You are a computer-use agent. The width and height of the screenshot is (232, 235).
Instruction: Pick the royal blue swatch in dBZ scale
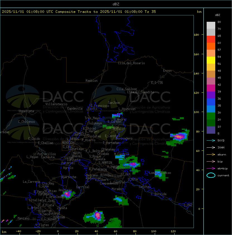[211, 102]
